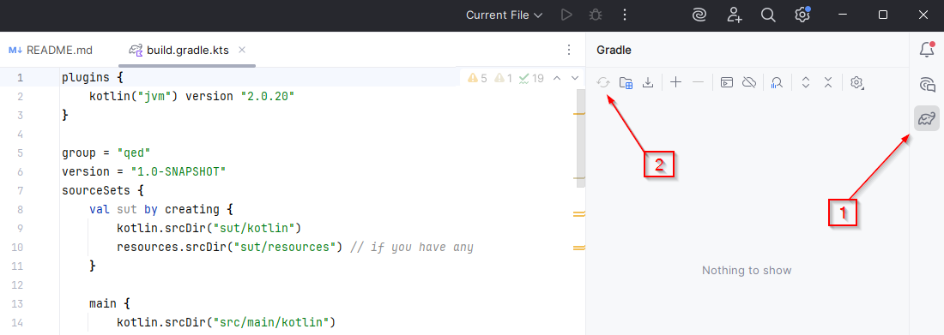Expand all nodes in Gradle panel
Screen dimensions: 944x335
click(x=806, y=82)
